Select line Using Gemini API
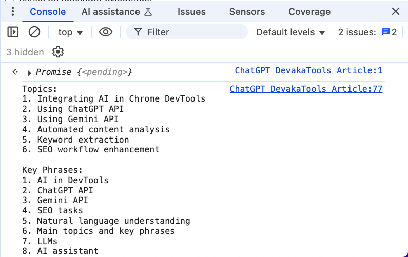Image resolution: width=408 pixels, height=257 pixels. [x=70, y=119]
